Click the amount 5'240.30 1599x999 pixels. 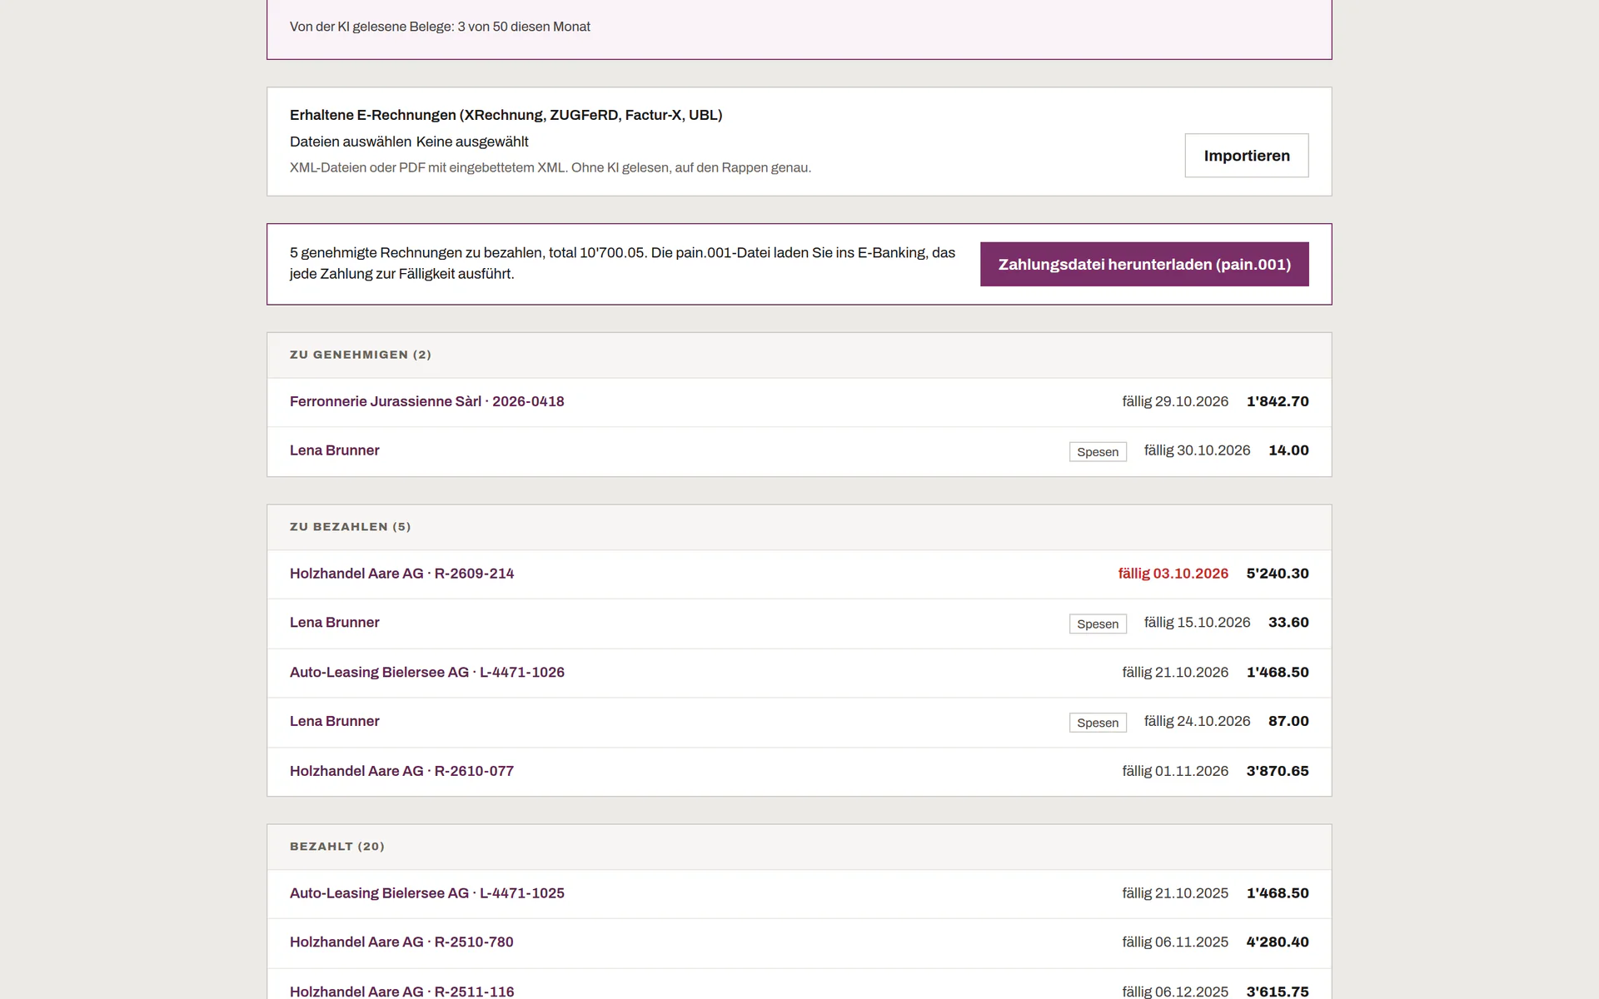1278,574
